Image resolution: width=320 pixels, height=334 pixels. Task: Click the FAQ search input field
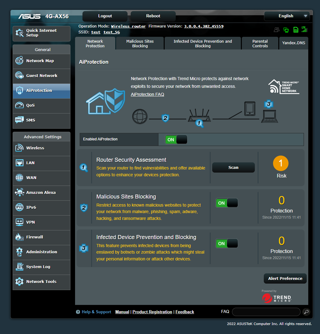(x=266, y=312)
